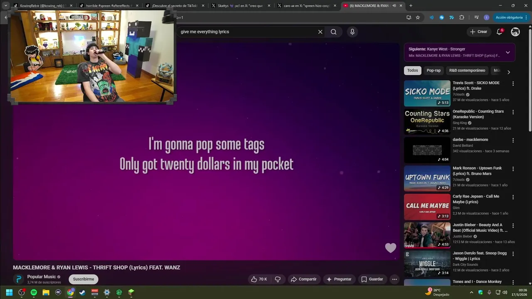Open options for Call Me Maybe video
This screenshot has width=532, height=299.
513,197
